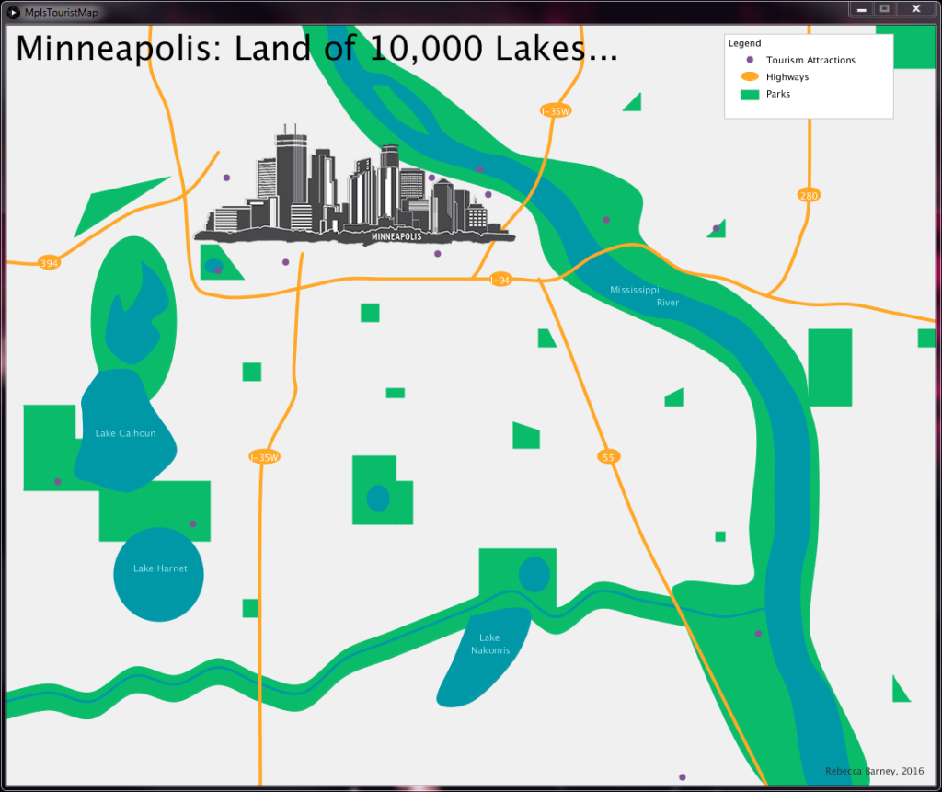
Task: Expand the Legend panel
Action: pyautogui.click(x=744, y=42)
